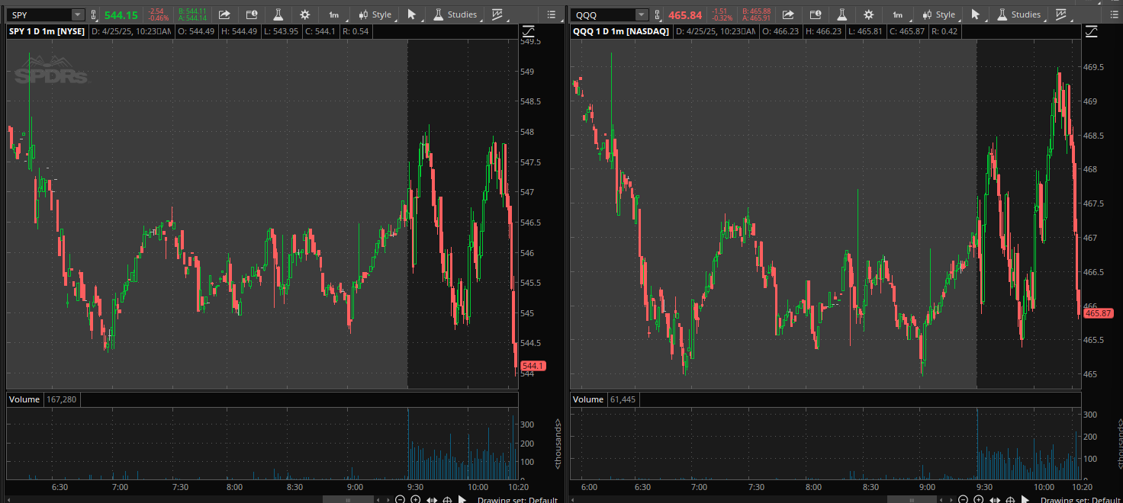
Task: Click the SPY 1 D 1m [NYSE] label
Action: click(x=47, y=31)
